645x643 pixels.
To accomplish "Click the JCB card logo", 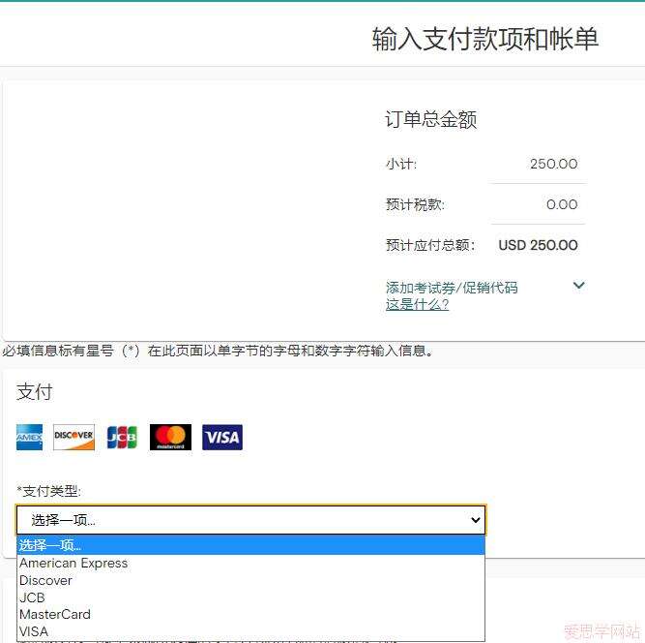I will (x=121, y=438).
